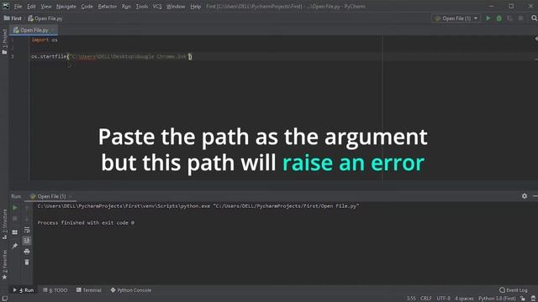Screen dimensions: 538x302
Task: Open the VCS menu
Action: [157, 7]
